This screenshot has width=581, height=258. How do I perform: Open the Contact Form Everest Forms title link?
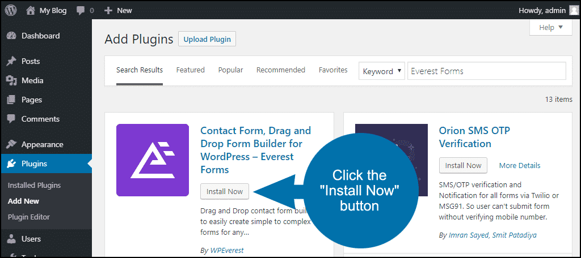click(x=256, y=150)
